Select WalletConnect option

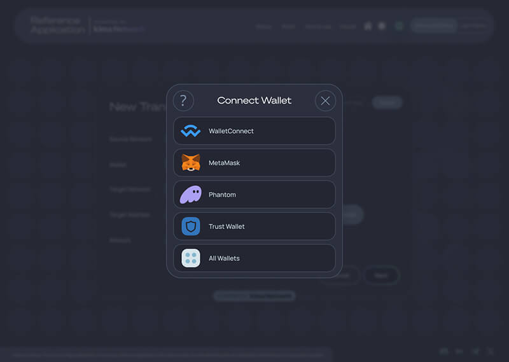(254, 131)
